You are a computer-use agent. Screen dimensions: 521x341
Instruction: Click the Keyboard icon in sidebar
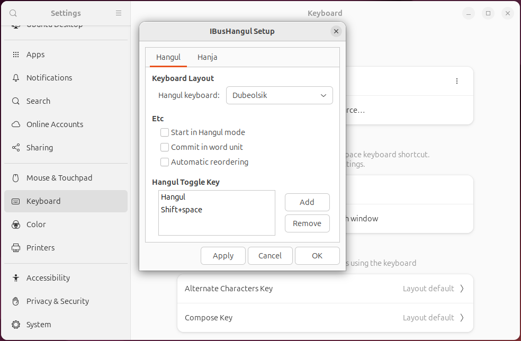[15, 201]
